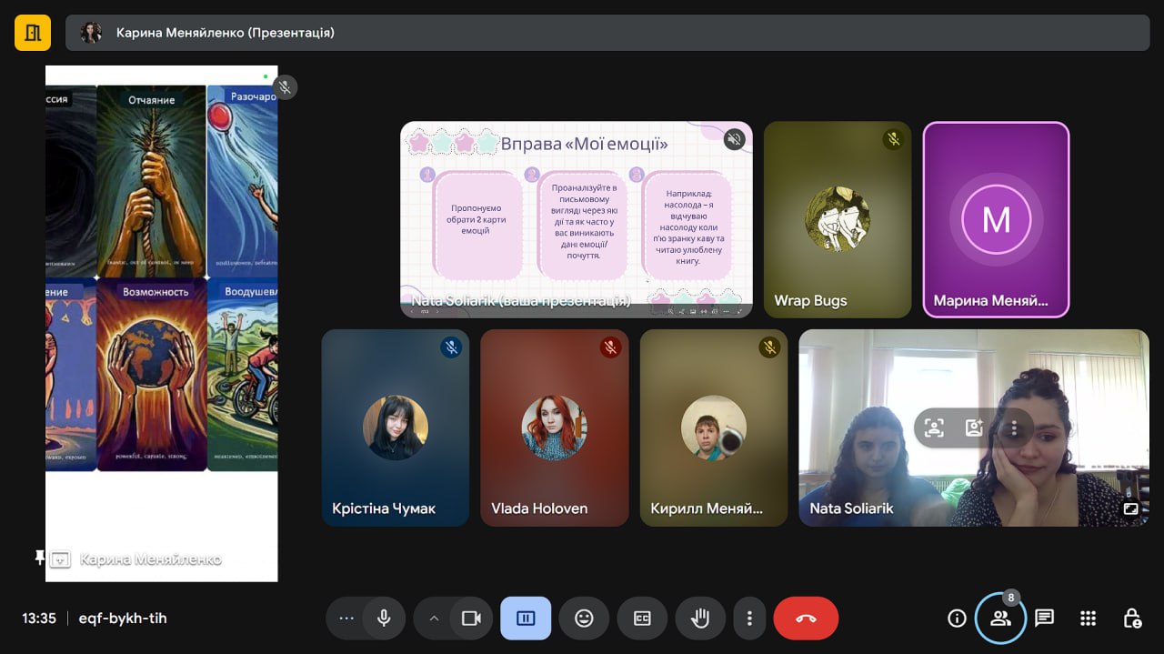1164x654 pixels.
Task: Open more options in the bottom toolbar
Action: click(x=749, y=619)
